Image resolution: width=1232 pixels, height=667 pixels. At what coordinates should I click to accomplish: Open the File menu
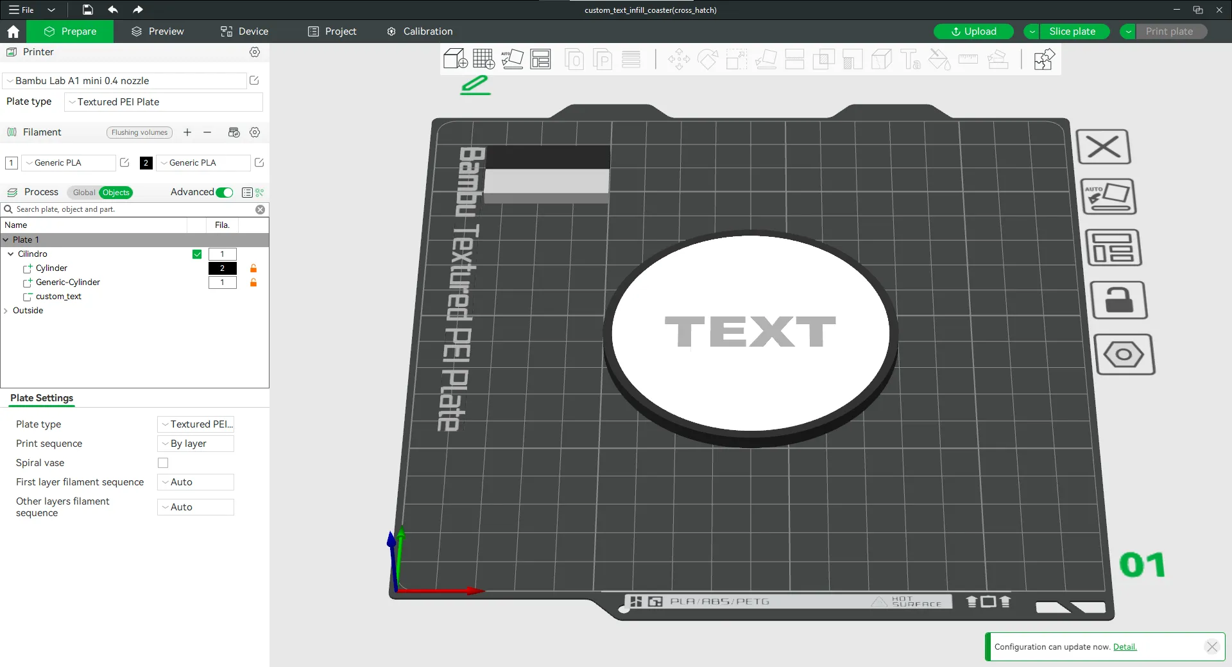click(21, 10)
